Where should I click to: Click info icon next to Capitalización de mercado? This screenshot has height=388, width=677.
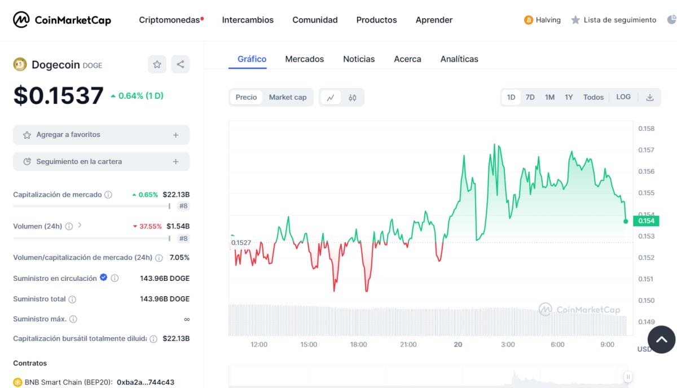click(108, 195)
